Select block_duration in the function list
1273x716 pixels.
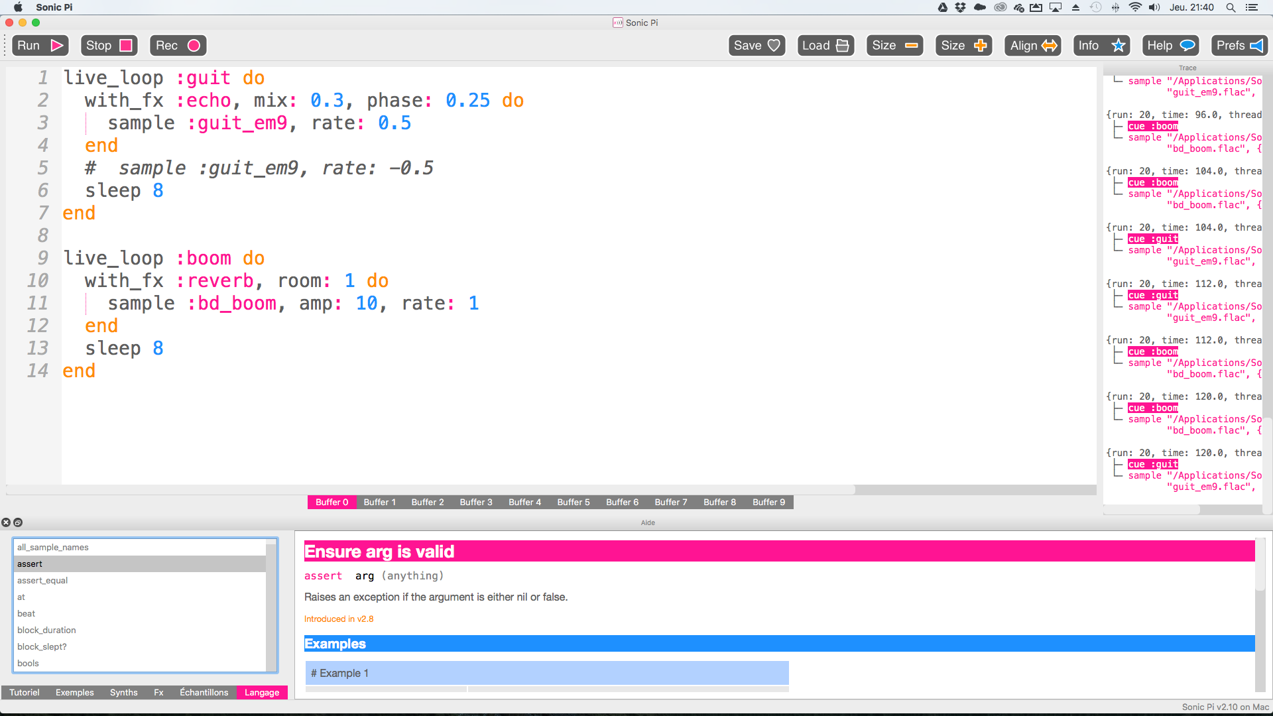pyautogui.click(x=140, y=630)
